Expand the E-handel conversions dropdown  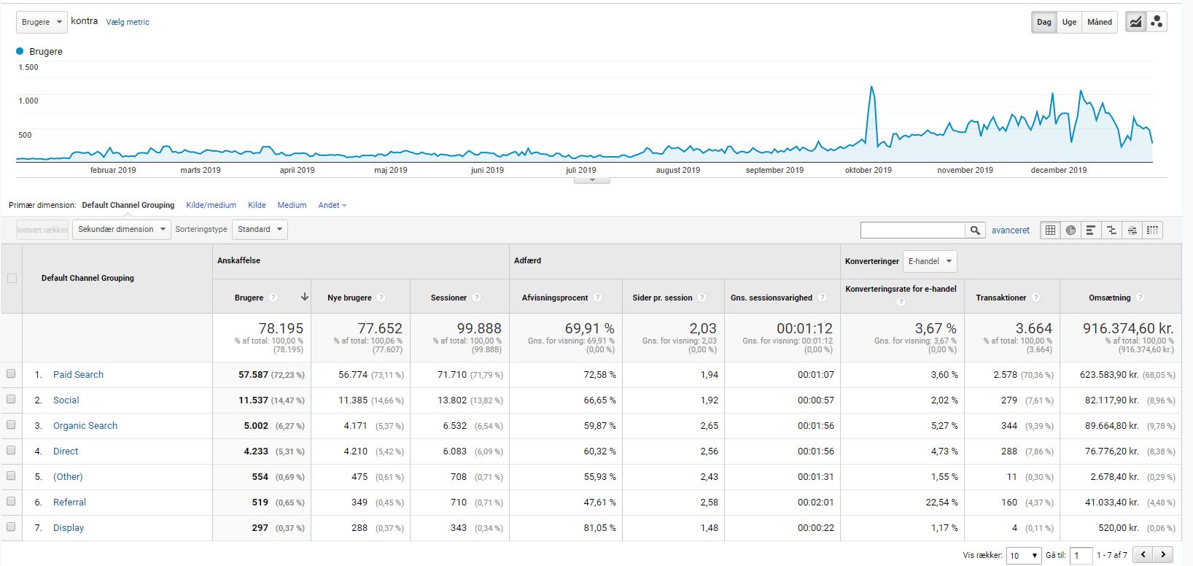[x=930, y=261]
